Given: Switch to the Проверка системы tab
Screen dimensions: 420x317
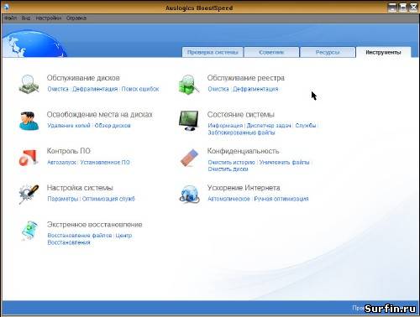Looking at the screenshot, I should click(x=213, y=52).
